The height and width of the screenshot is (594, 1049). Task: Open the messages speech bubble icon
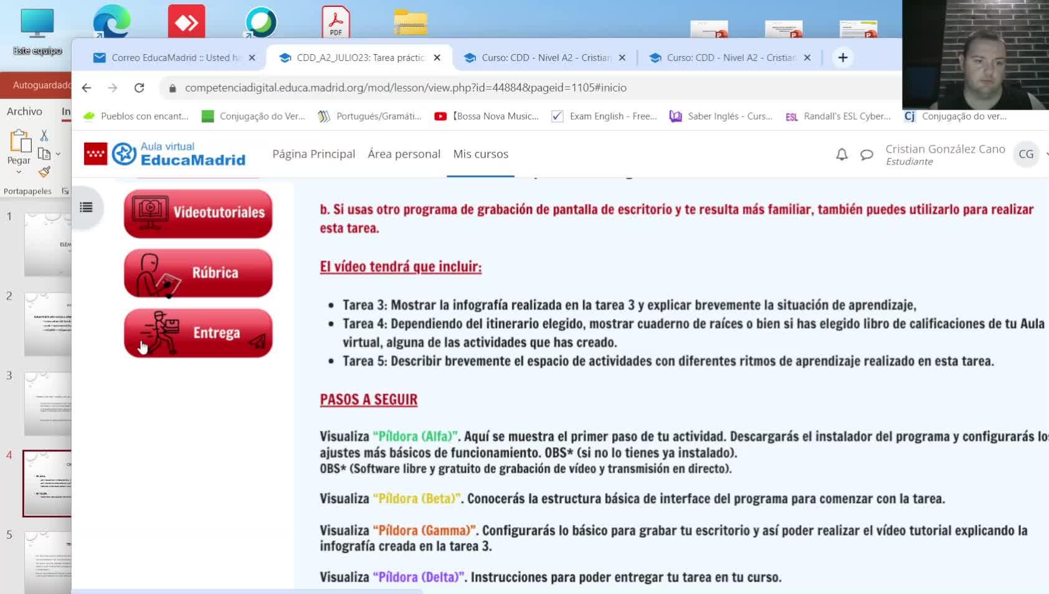coord(866,154)
